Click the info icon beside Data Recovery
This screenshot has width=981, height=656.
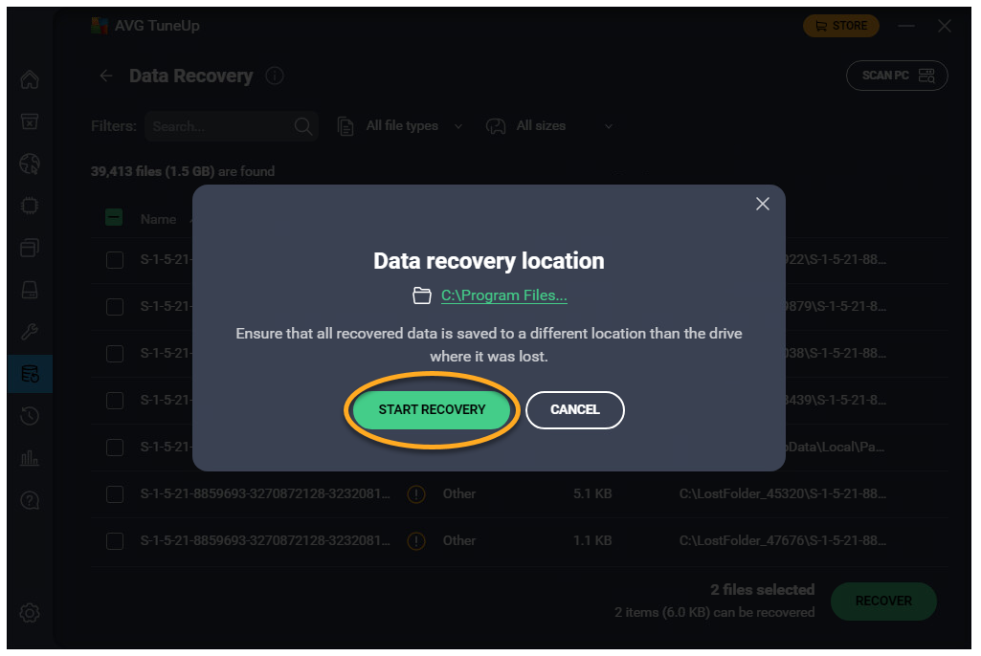point(275,77)
